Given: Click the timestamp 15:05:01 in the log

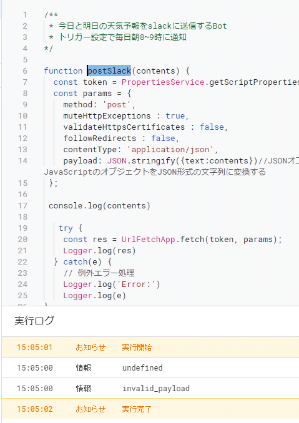Looking at the screenshot, I should pos(34,347).
